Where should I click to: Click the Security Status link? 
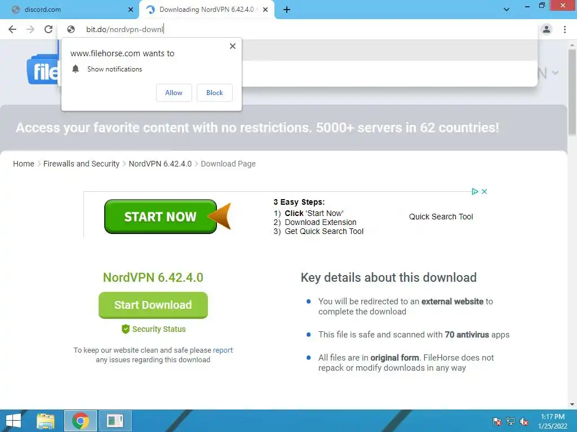tap(158, 329)
